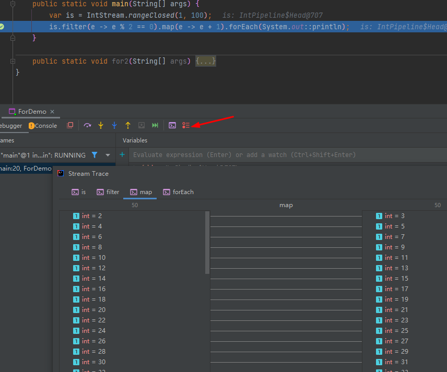Screen dimensions: 447x372
Task: Click the Step Over debugger icon
Action: 87,125
